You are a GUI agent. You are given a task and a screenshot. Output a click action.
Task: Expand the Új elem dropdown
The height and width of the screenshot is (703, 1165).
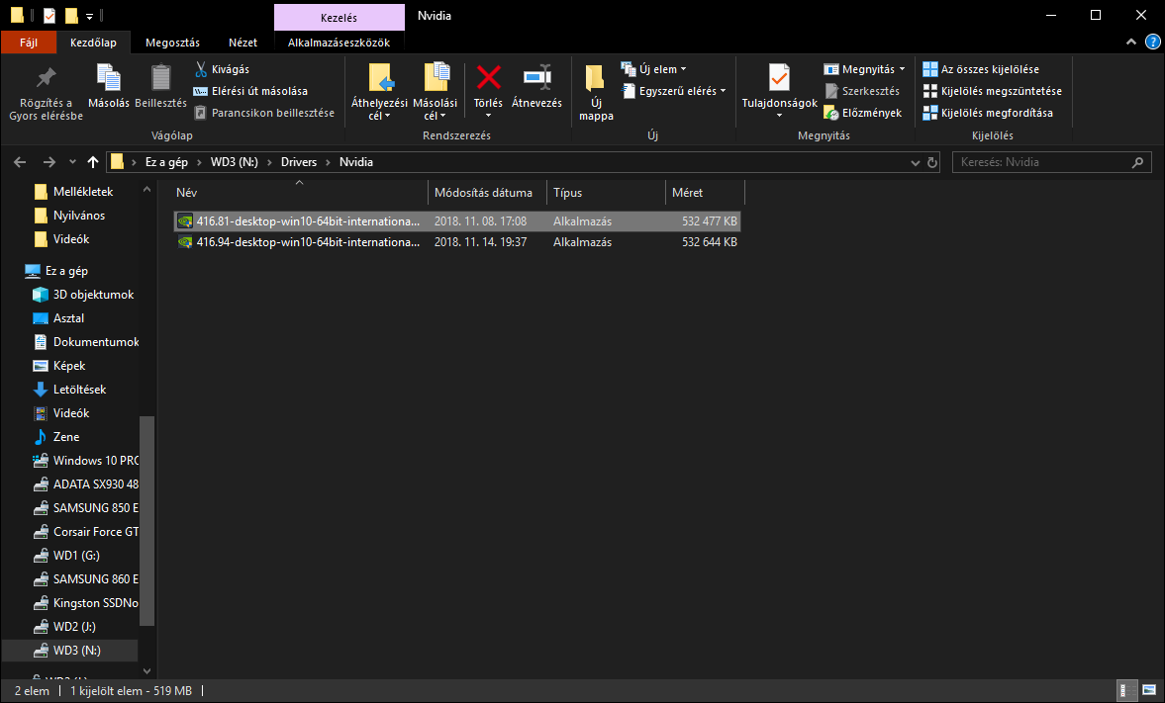point(683,69)
